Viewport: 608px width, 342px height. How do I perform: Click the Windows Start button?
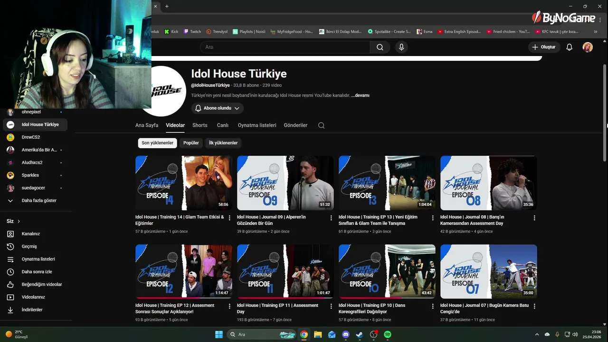click(219, 334)
